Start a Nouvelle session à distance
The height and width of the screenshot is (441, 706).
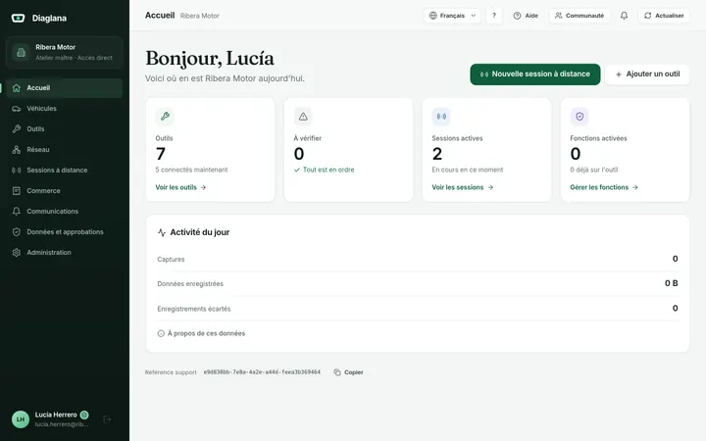535,74
